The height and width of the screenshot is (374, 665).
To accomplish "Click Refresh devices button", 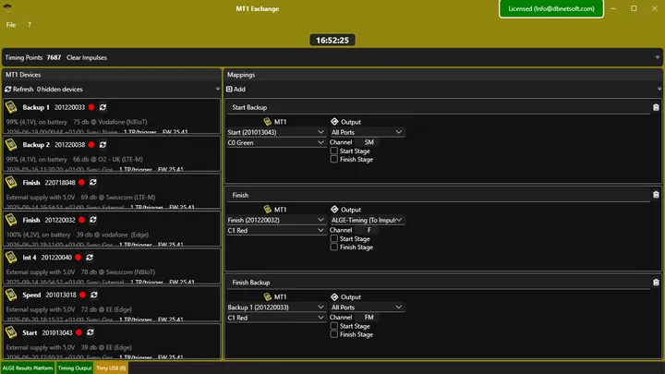I will [x=19, y=89].
